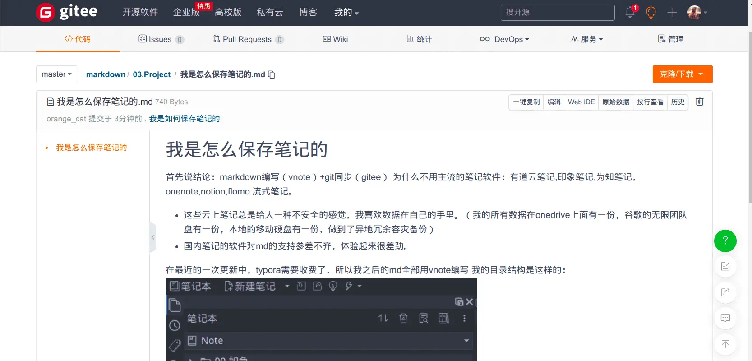
Task: Open 企业版 in top navigation
Action: coord(186,12)
